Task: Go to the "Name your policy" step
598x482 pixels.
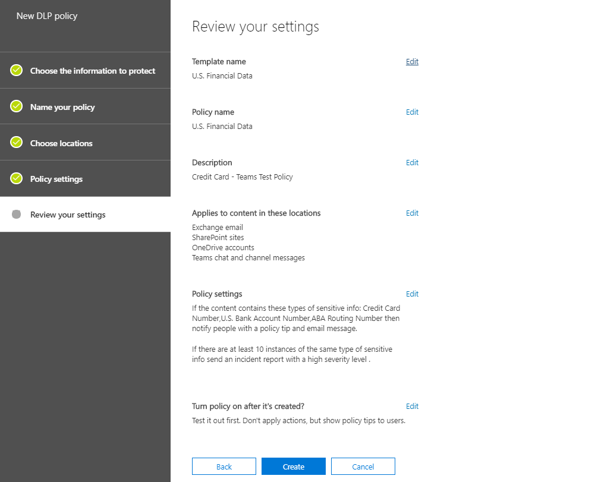Action: (62, 106)
